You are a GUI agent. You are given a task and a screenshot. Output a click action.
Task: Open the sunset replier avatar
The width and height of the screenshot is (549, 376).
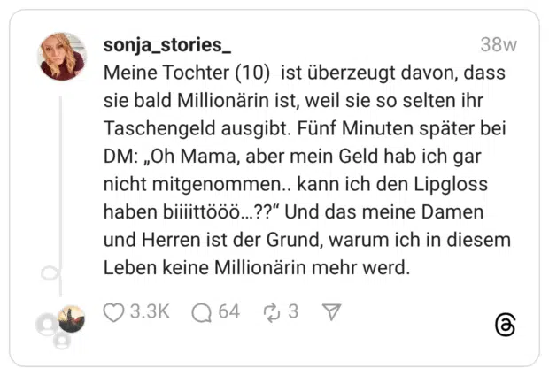pyautogui.click(x=71, y=318)
